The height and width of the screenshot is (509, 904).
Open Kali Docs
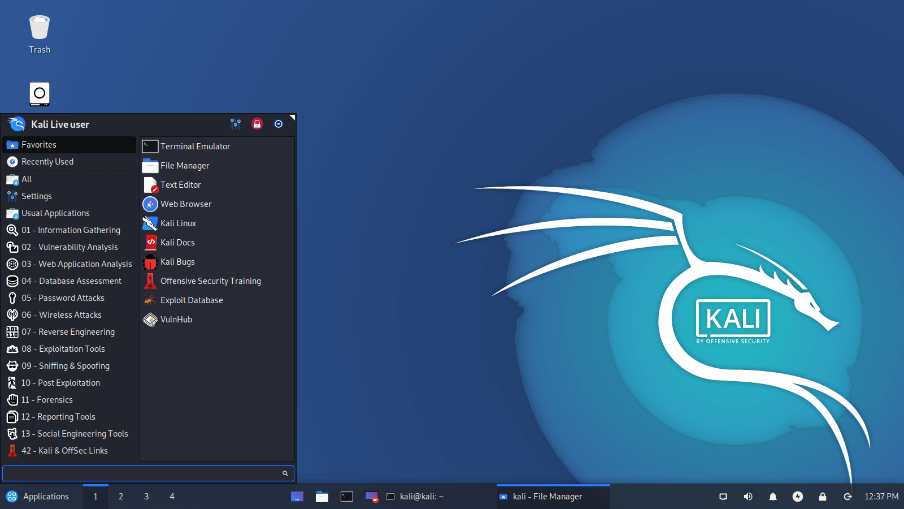coord(177,242)
